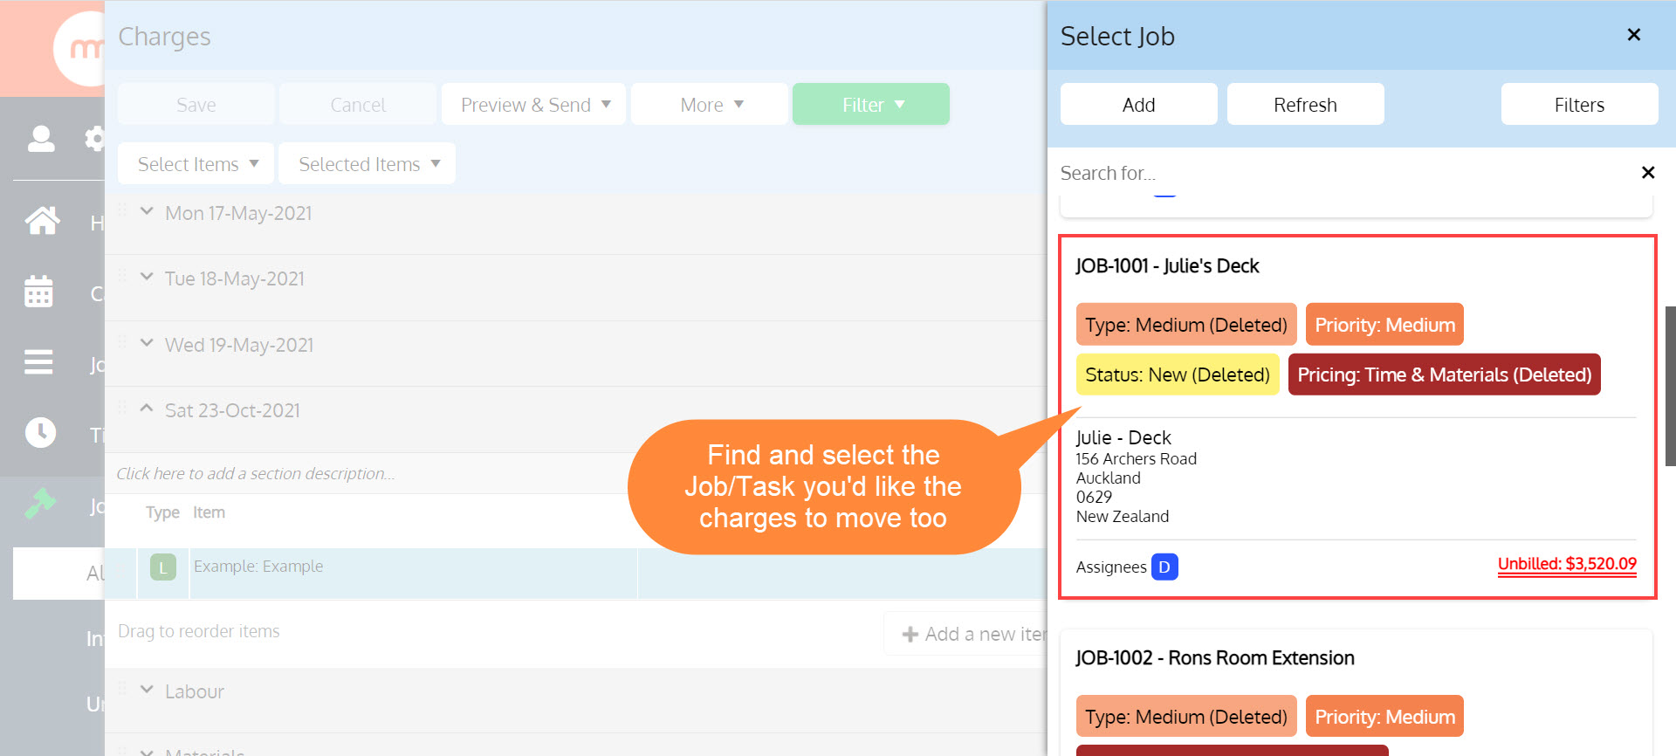The width and height of the screenshot is (1676, 756).
Task: Close the Select Job panel
Action: [1634, 35]
